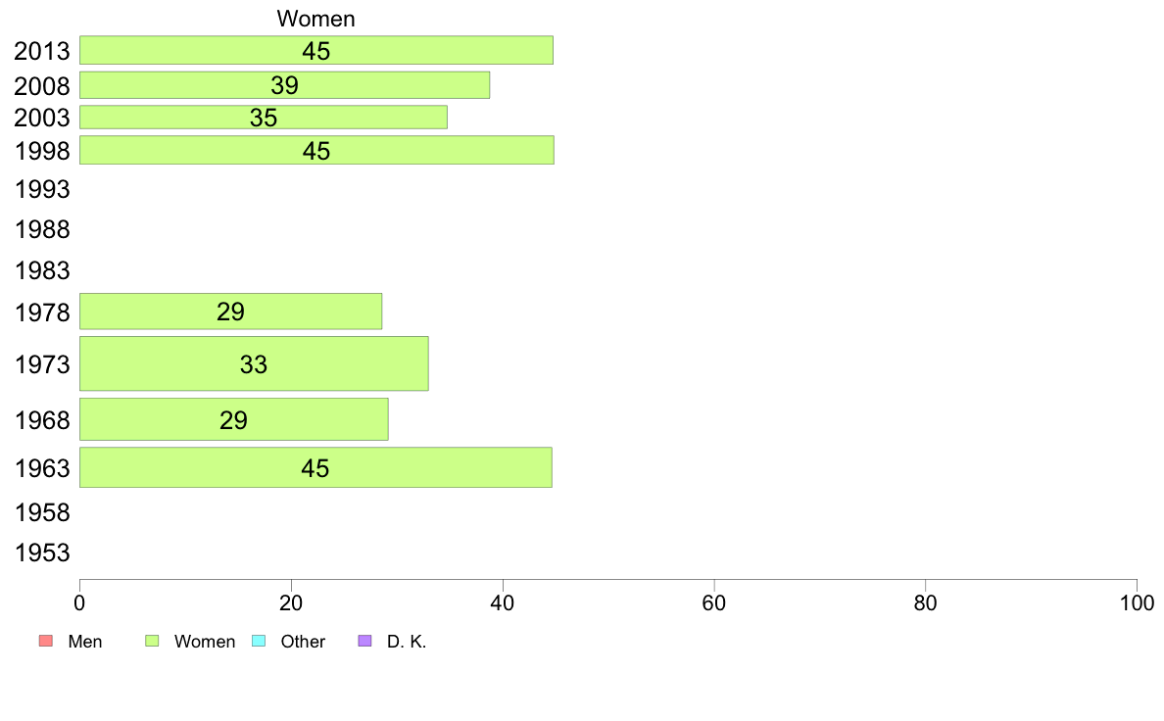Screen dimensions: 1164x721
Task: Select the 2003 bar showing 35
Action: click(x=264, y=118)
